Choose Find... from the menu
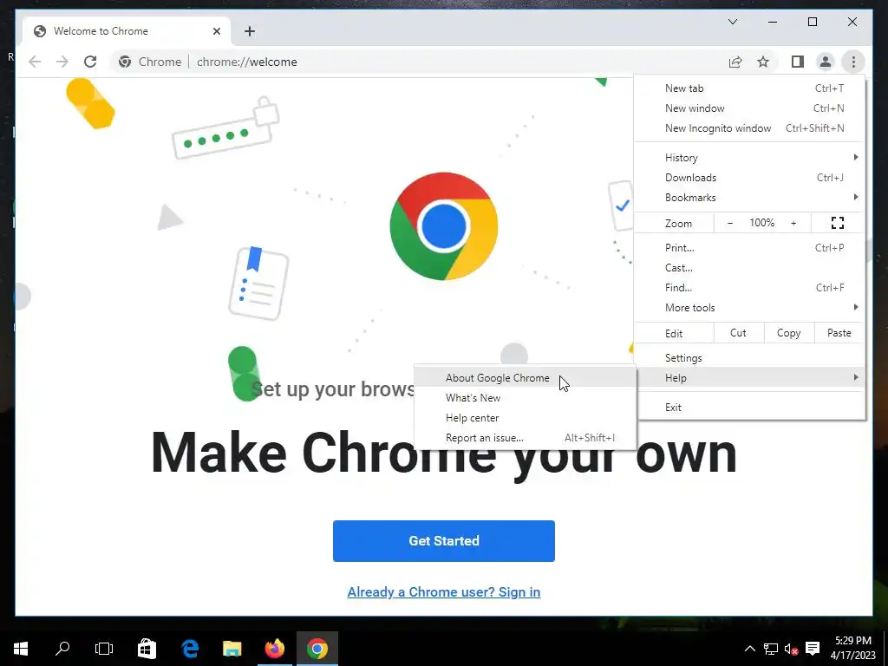The width and height of the screenshot is (888, 666). coord(750,287)
